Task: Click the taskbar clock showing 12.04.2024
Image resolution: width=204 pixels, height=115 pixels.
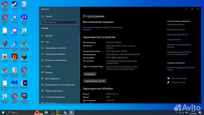Action: click(193, 112)
